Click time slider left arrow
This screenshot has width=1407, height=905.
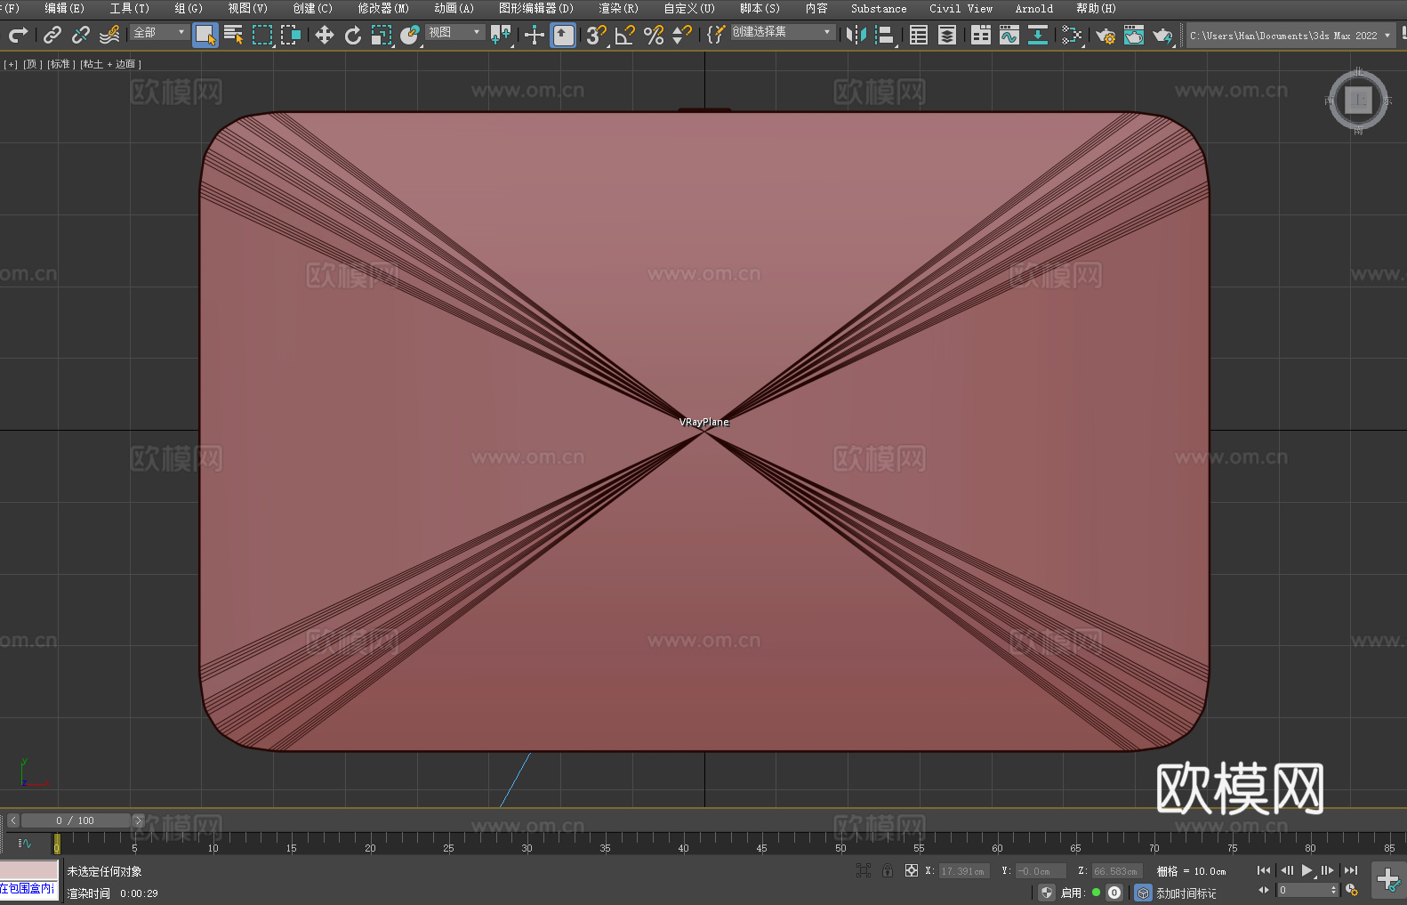[x=13, y=820]
